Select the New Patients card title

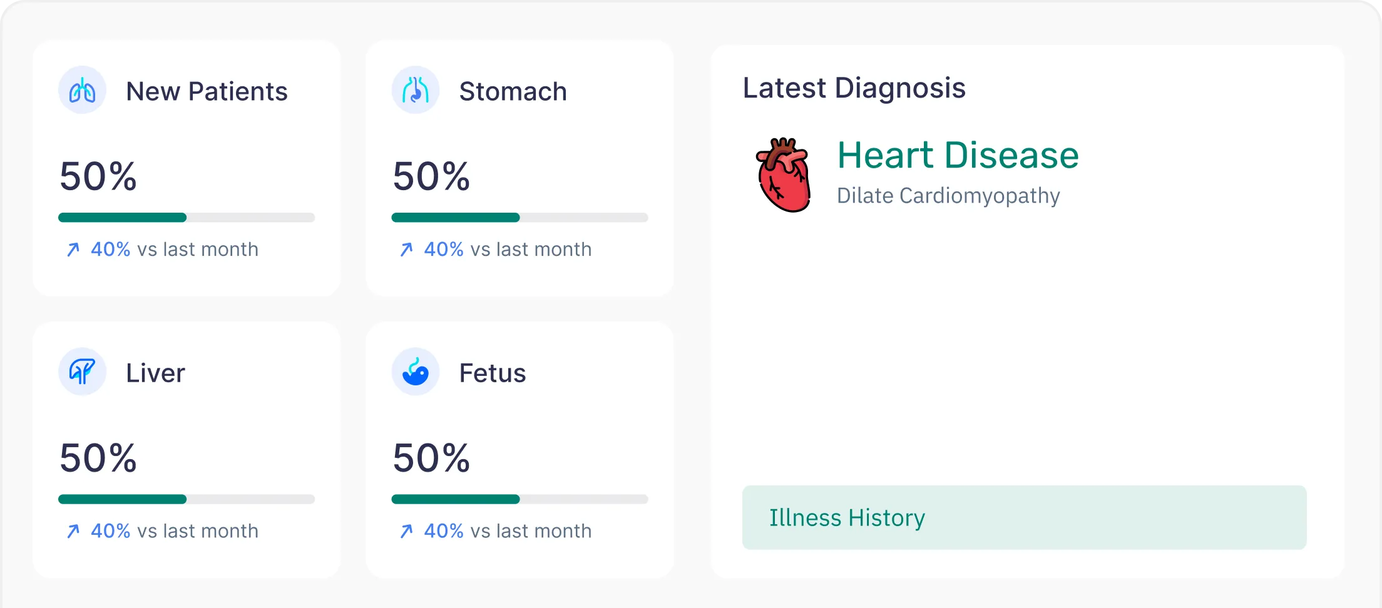tap(207, 91)
